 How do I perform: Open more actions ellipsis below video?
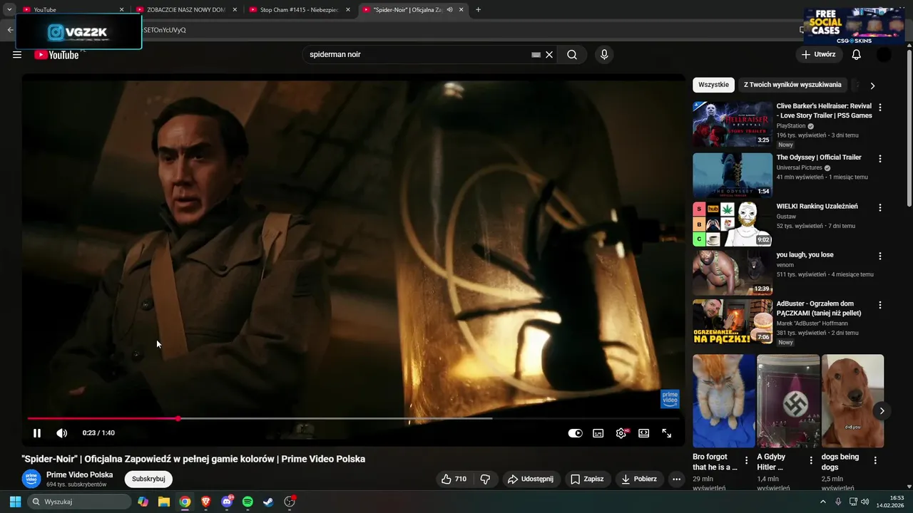(677, 480)
